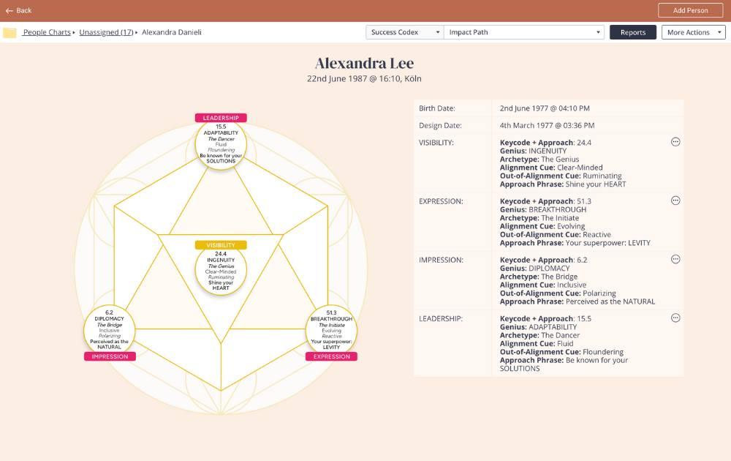Click the pink EXPRESSION label on chart
This screenshot has width=731, height=461.
click(331, 356)
